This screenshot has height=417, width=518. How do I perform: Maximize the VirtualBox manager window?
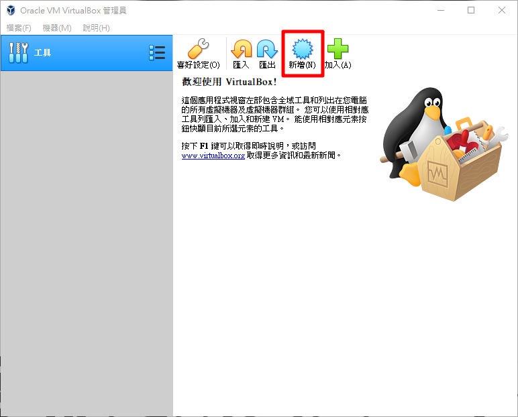(x=471, y=10)
